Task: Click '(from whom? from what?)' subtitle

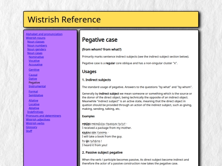Action: click(102, 50)
